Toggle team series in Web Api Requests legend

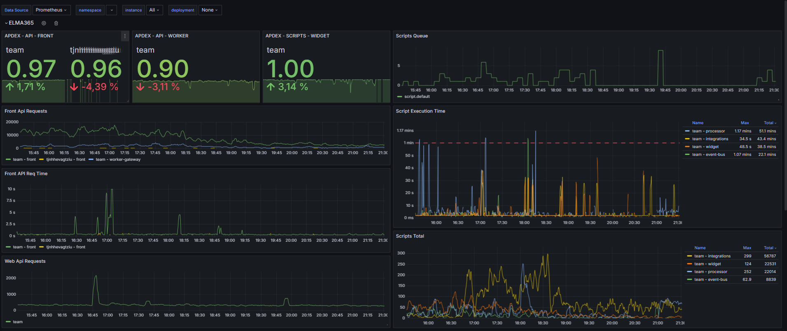[18, 322]
